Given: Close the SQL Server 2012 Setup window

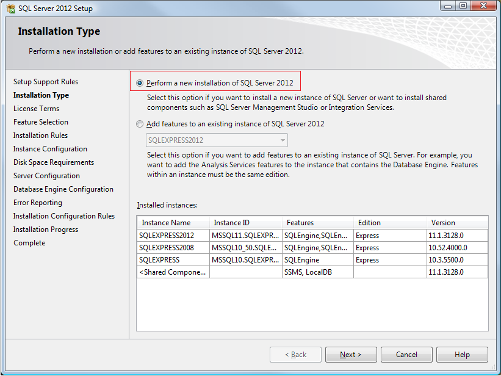Looking at the screenshot, I should 483,5.
